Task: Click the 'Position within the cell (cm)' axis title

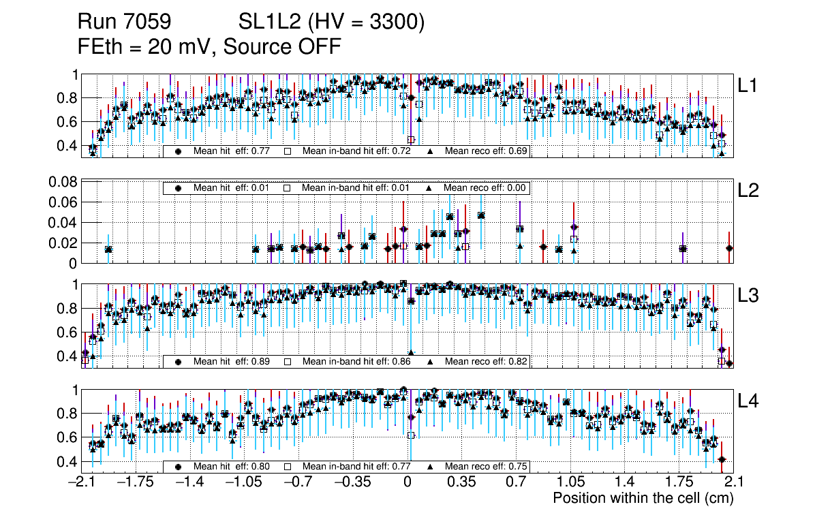Action: coord(643,498)
